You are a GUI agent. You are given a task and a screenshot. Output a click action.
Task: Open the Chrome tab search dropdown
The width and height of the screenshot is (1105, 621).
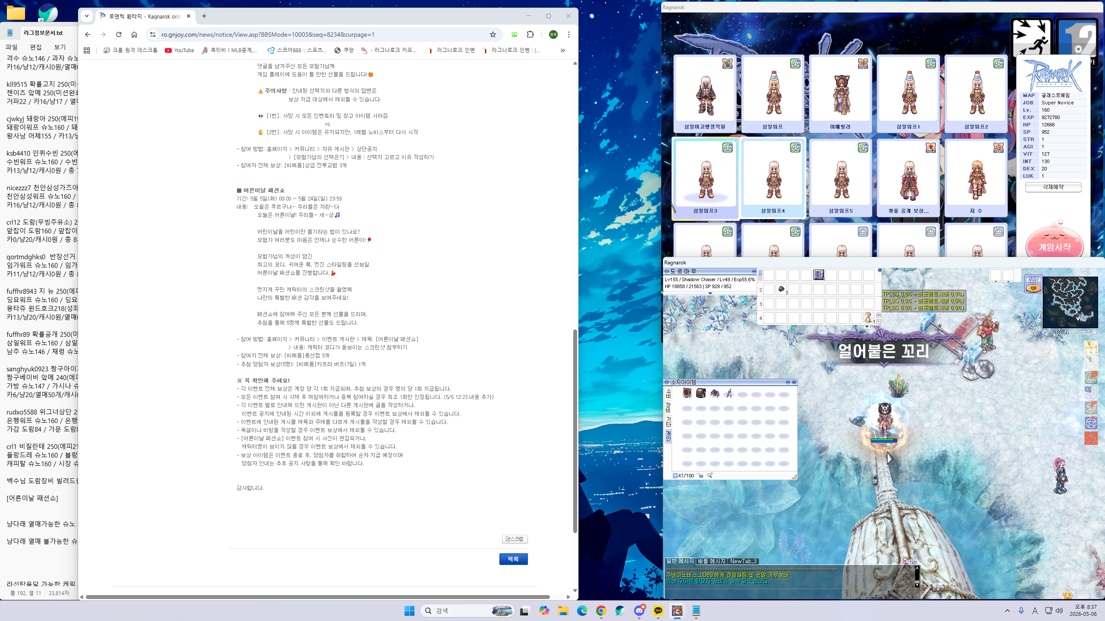(x=87, y=16)
